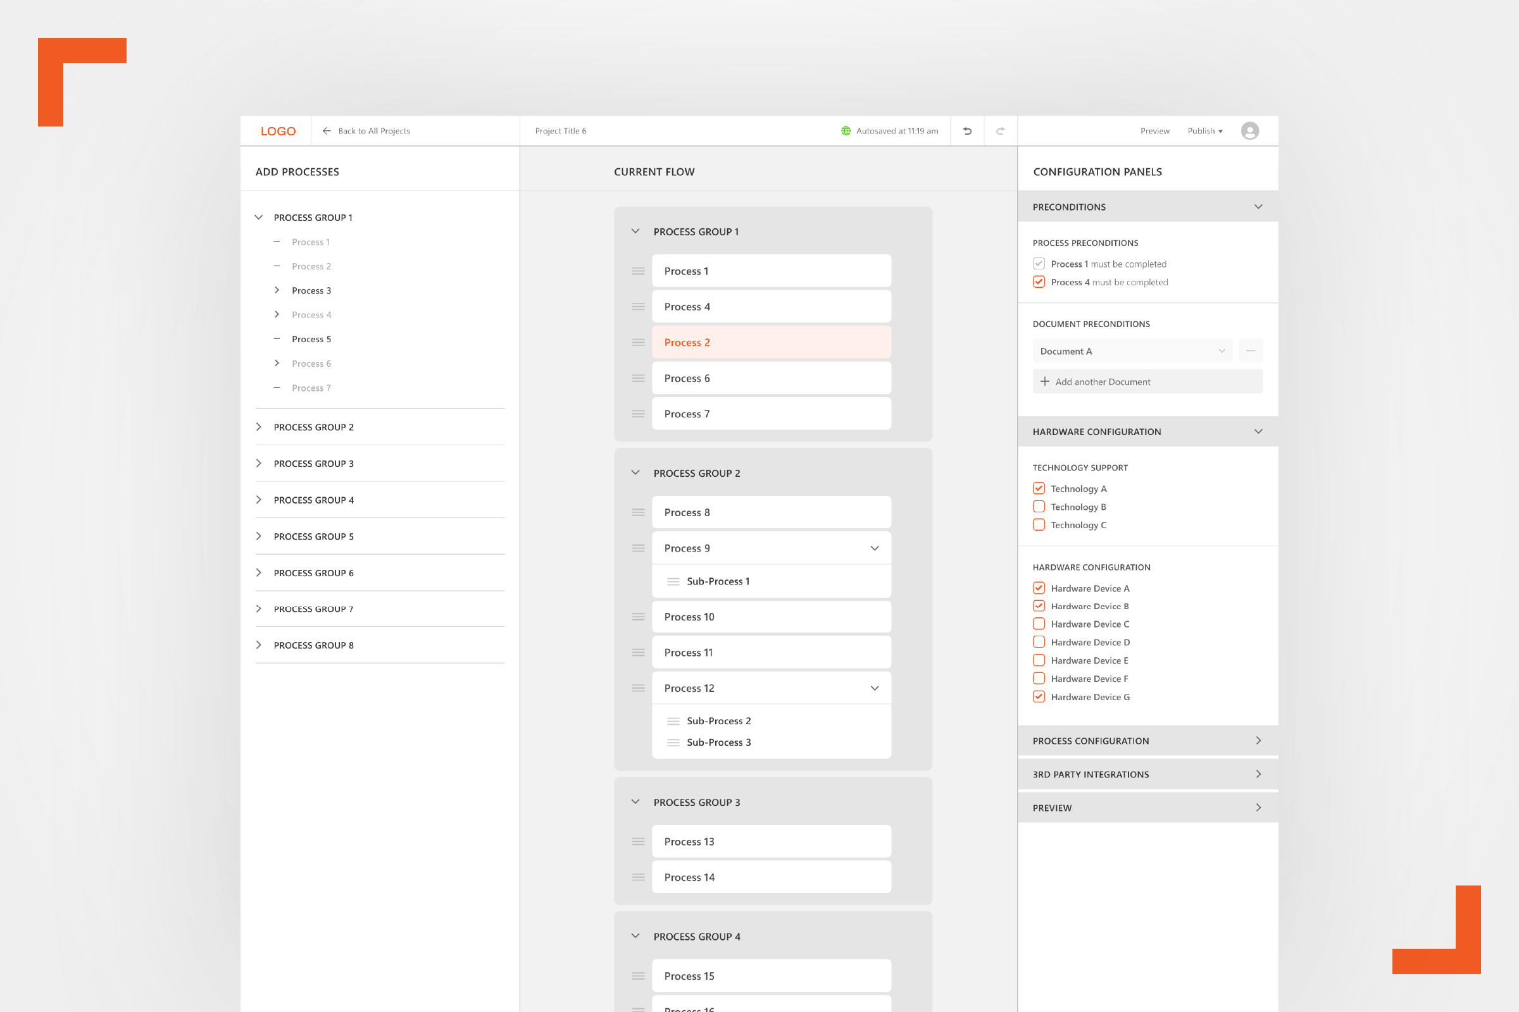
Task: Collapse Process 9 with its chevron
Action: tap(875, 548)
